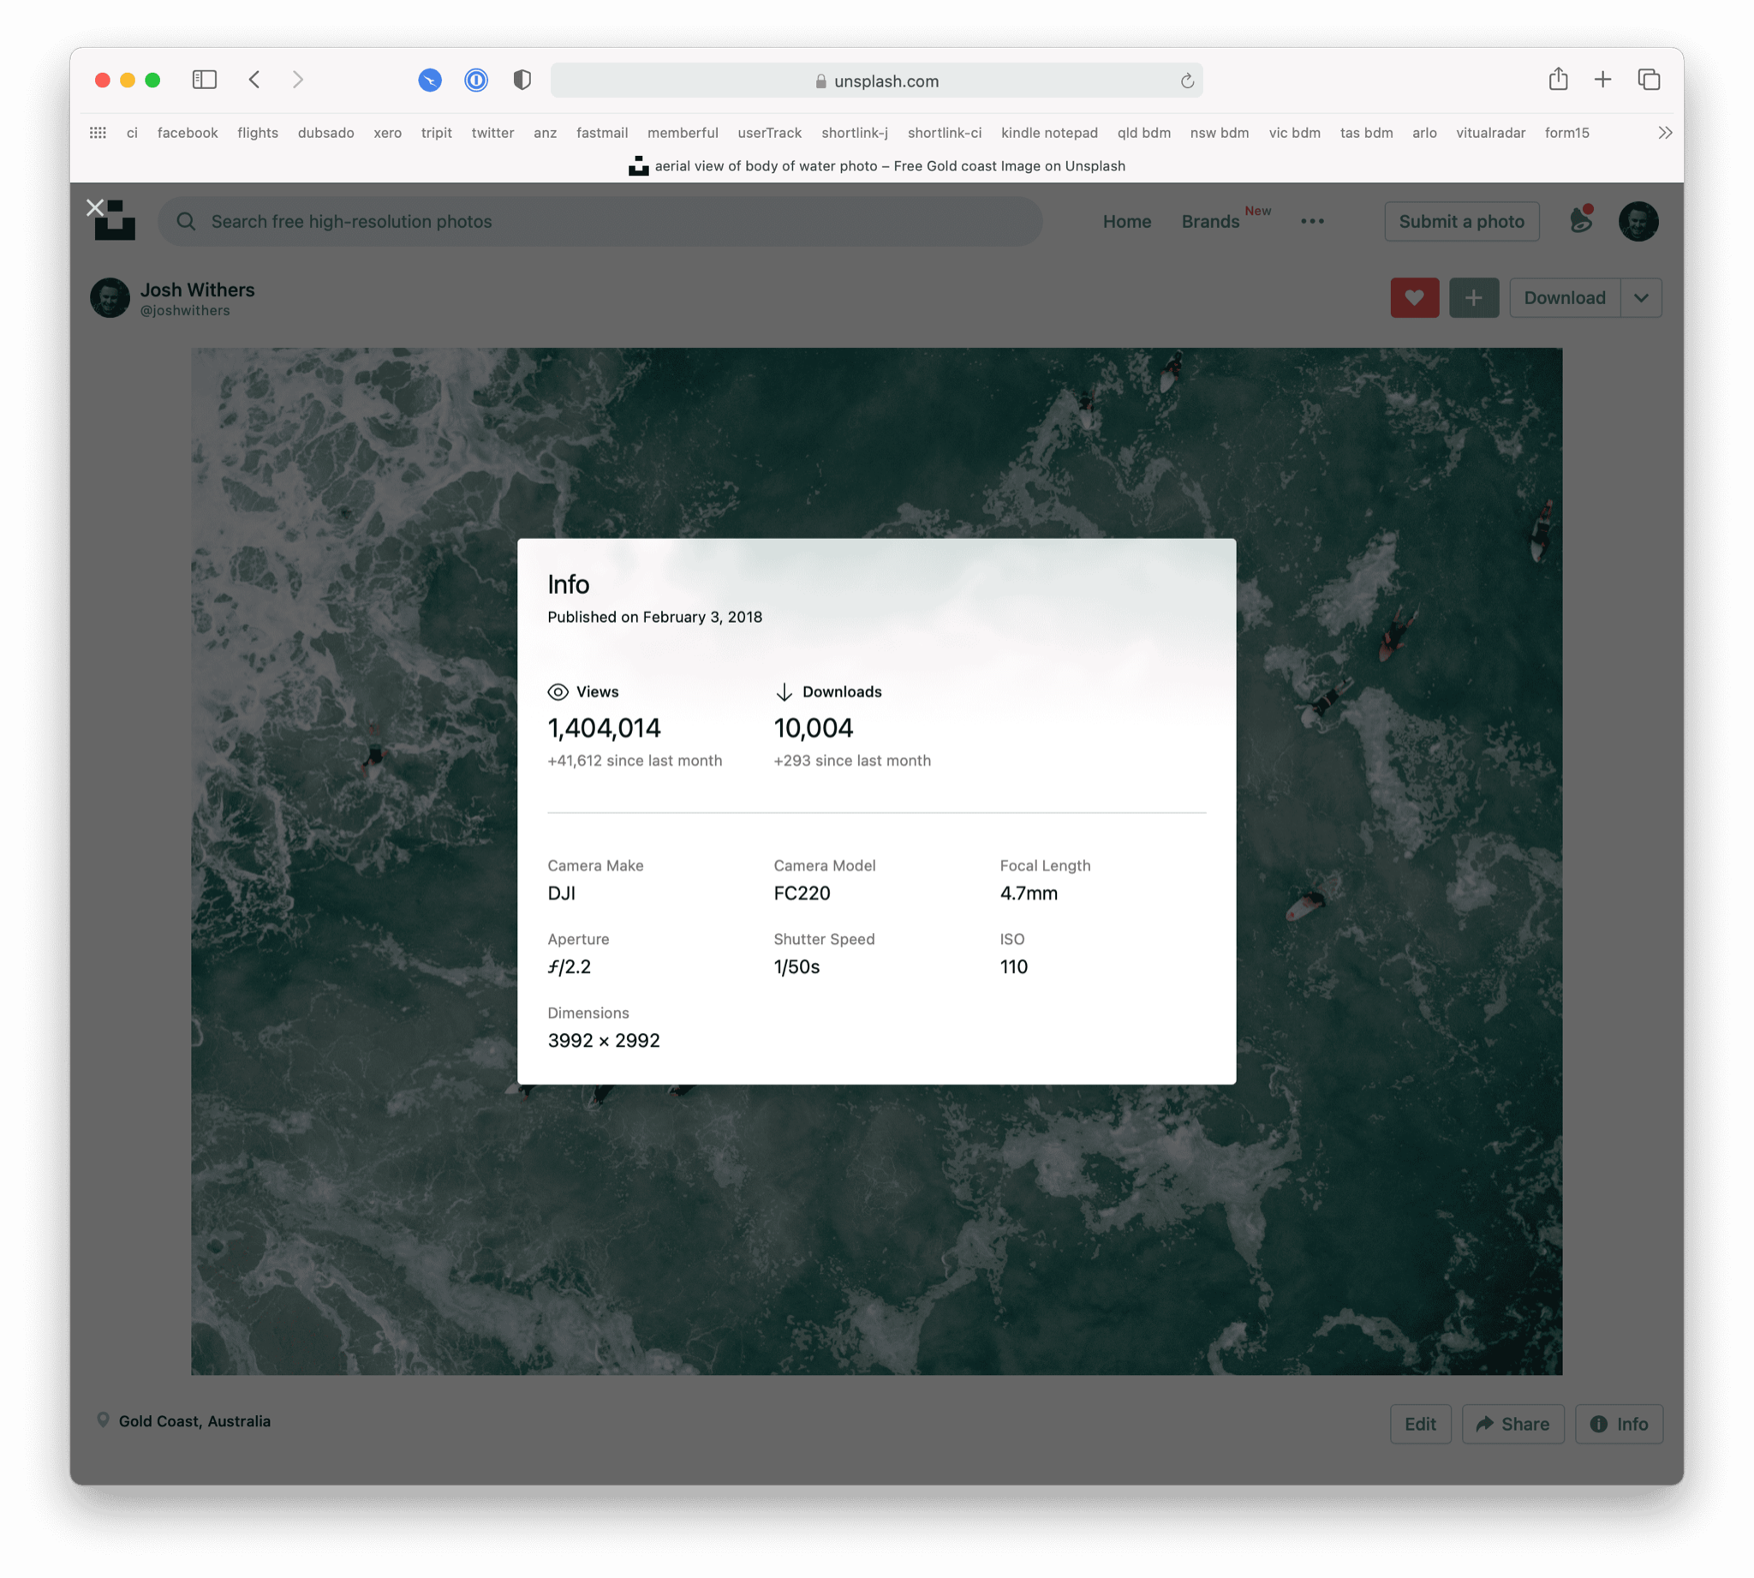Open the user profile avatar menu
Screen dimensions: 1754x1578
[x=1638, y=221]
